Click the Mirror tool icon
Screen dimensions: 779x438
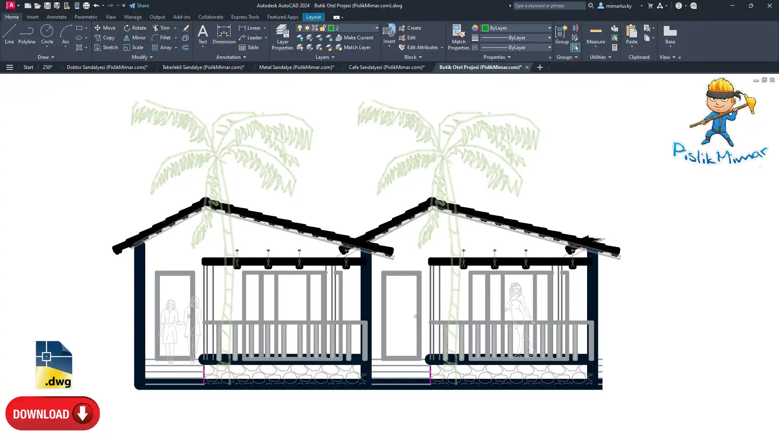(127, 38)
